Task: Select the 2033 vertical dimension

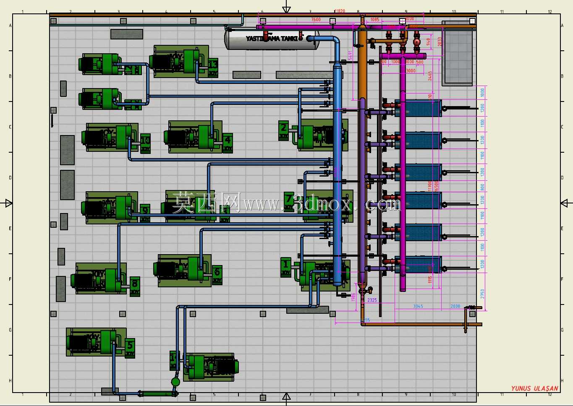Action: tap(440, 42)
